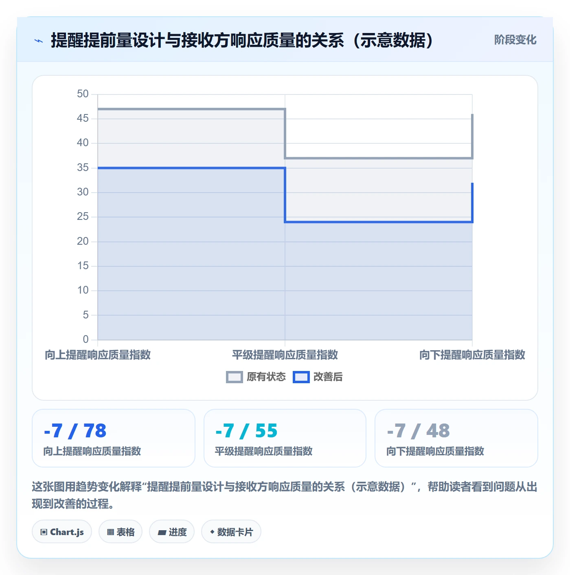Click the y-axis value 35
This screenshot has width=570, height=575.
pyautogui.click(x=83, y=168)
